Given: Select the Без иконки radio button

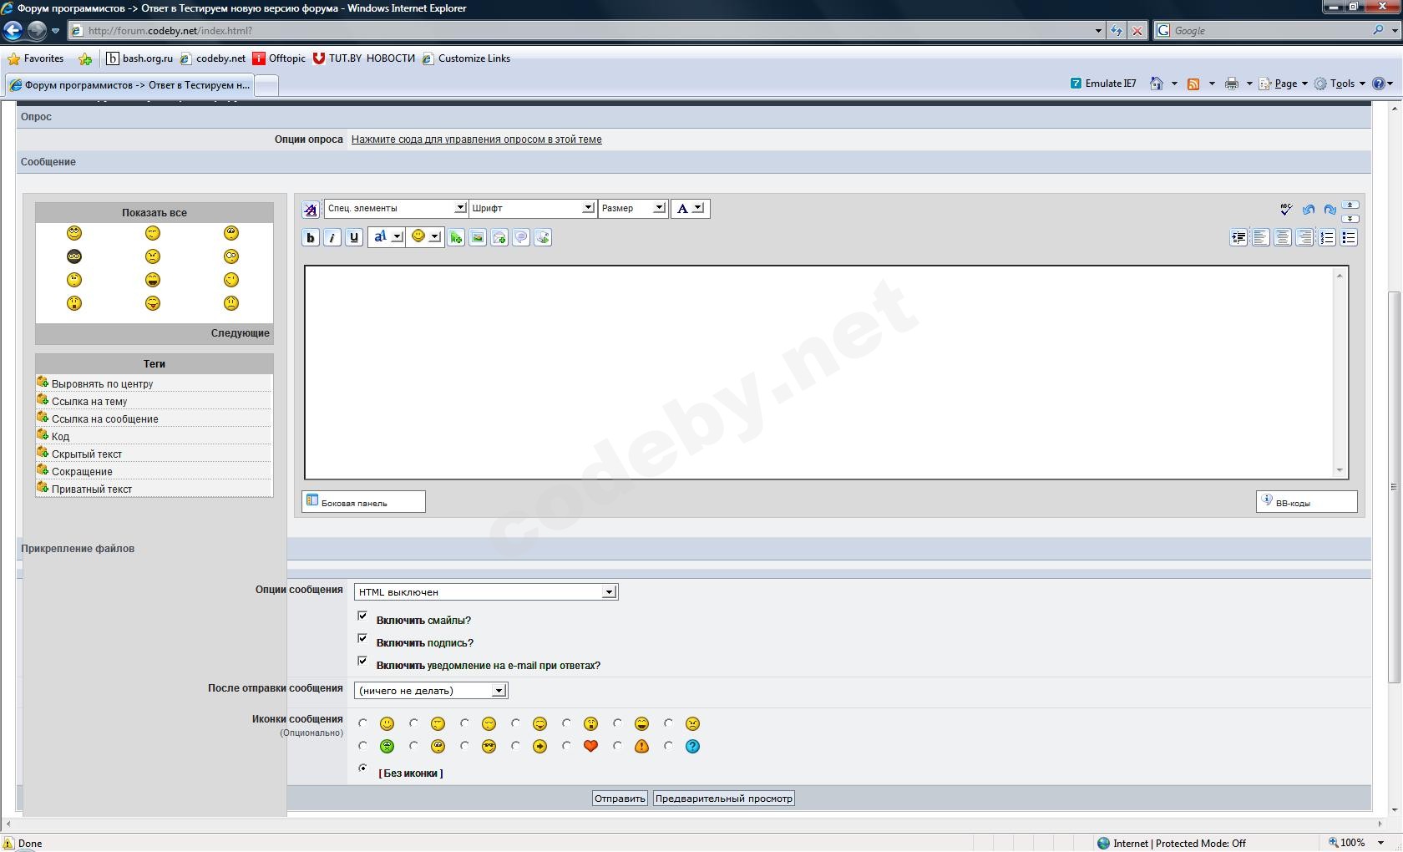Looking at the screenshot, I should pos(362,768).
